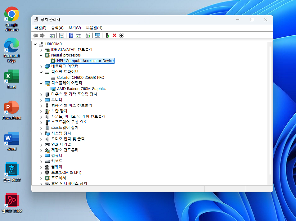Click the Disable device down-arrow icon
This screenshot has height=221, width=296.
click(x=122, y=36)
